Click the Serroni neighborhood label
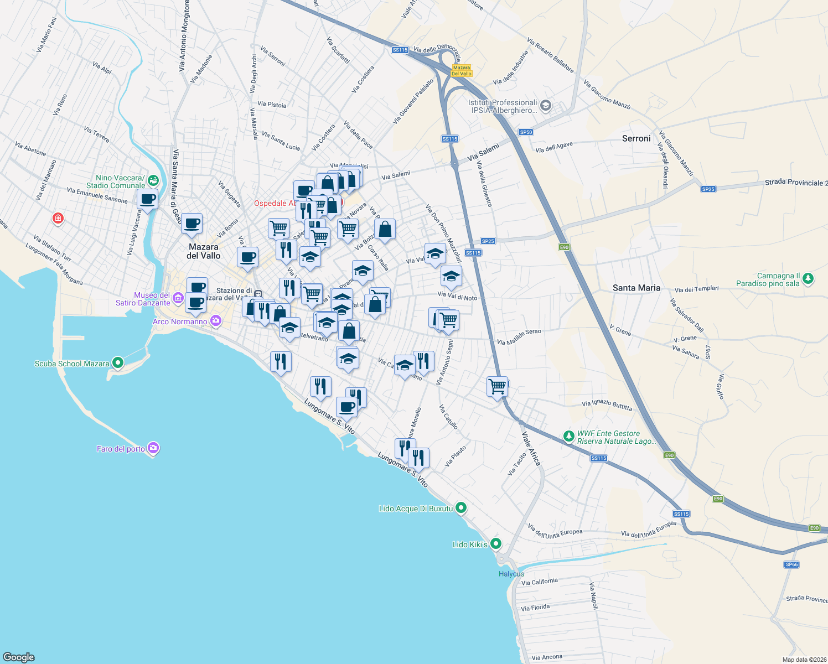 click(636, 138)
